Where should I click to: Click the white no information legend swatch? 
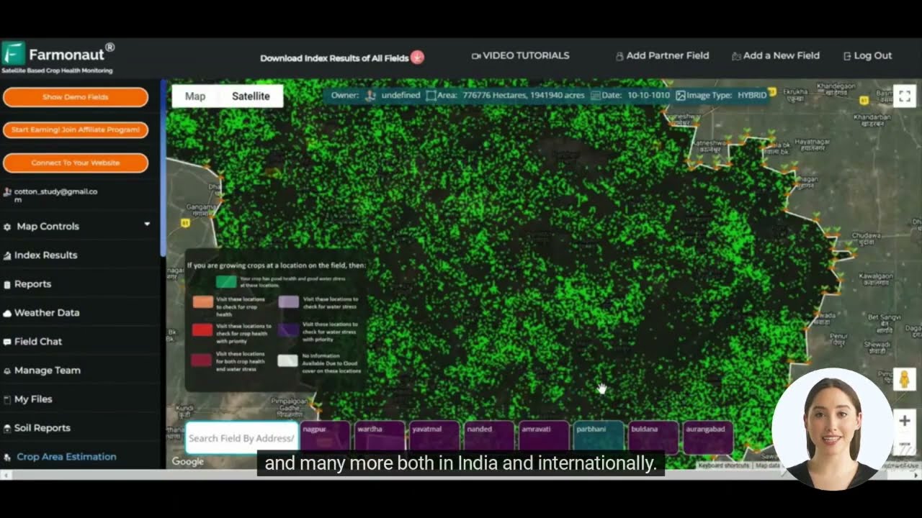(288, 360)
